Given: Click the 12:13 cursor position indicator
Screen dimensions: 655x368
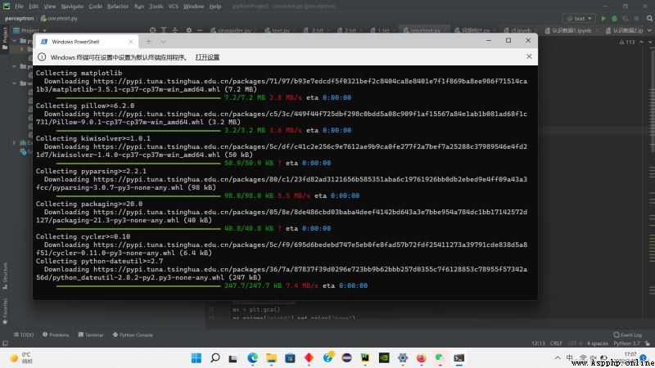Looking at the screenshot, I should 538,343.
